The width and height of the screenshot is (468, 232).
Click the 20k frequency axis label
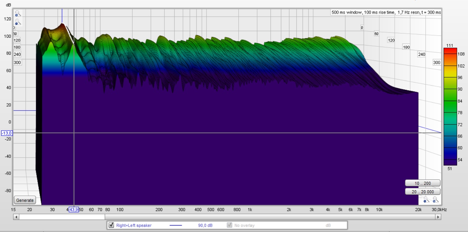coord(418,209)
